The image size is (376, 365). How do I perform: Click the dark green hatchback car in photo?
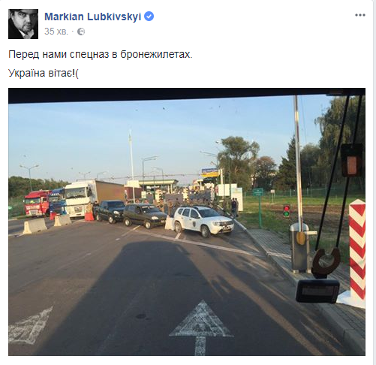coord(145,216)
